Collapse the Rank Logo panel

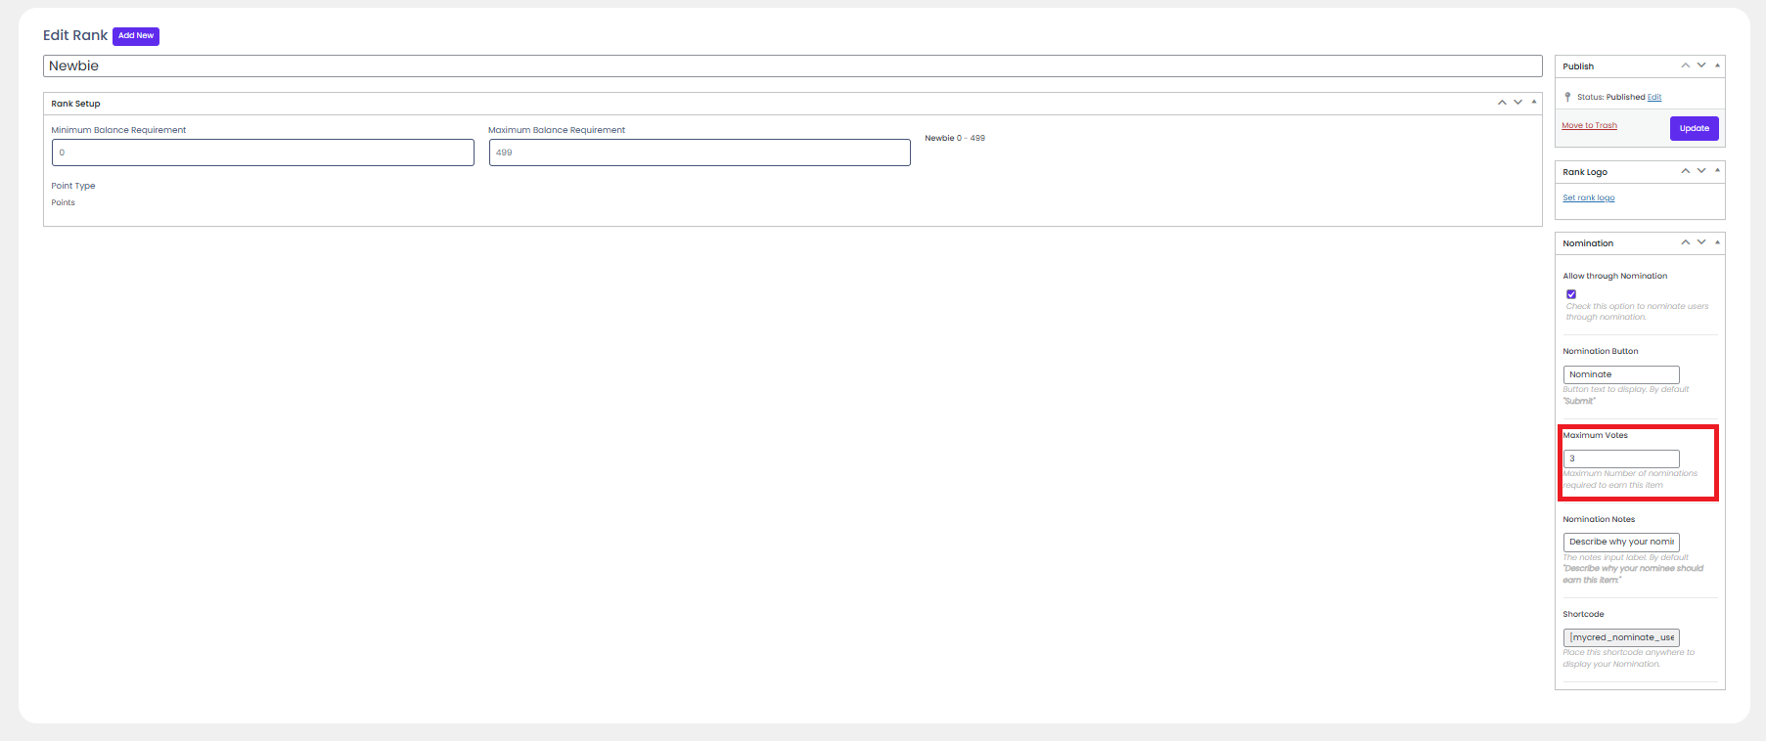coord(1717,171)
